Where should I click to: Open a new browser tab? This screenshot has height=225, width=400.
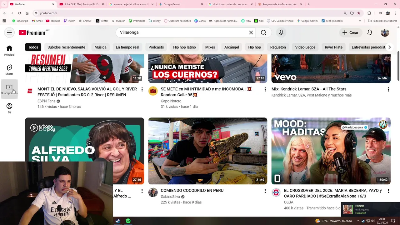coord(309,4)
